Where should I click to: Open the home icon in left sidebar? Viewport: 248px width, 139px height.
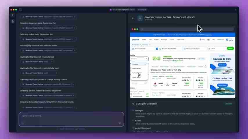pyautogui.click(x=13, y=21)
